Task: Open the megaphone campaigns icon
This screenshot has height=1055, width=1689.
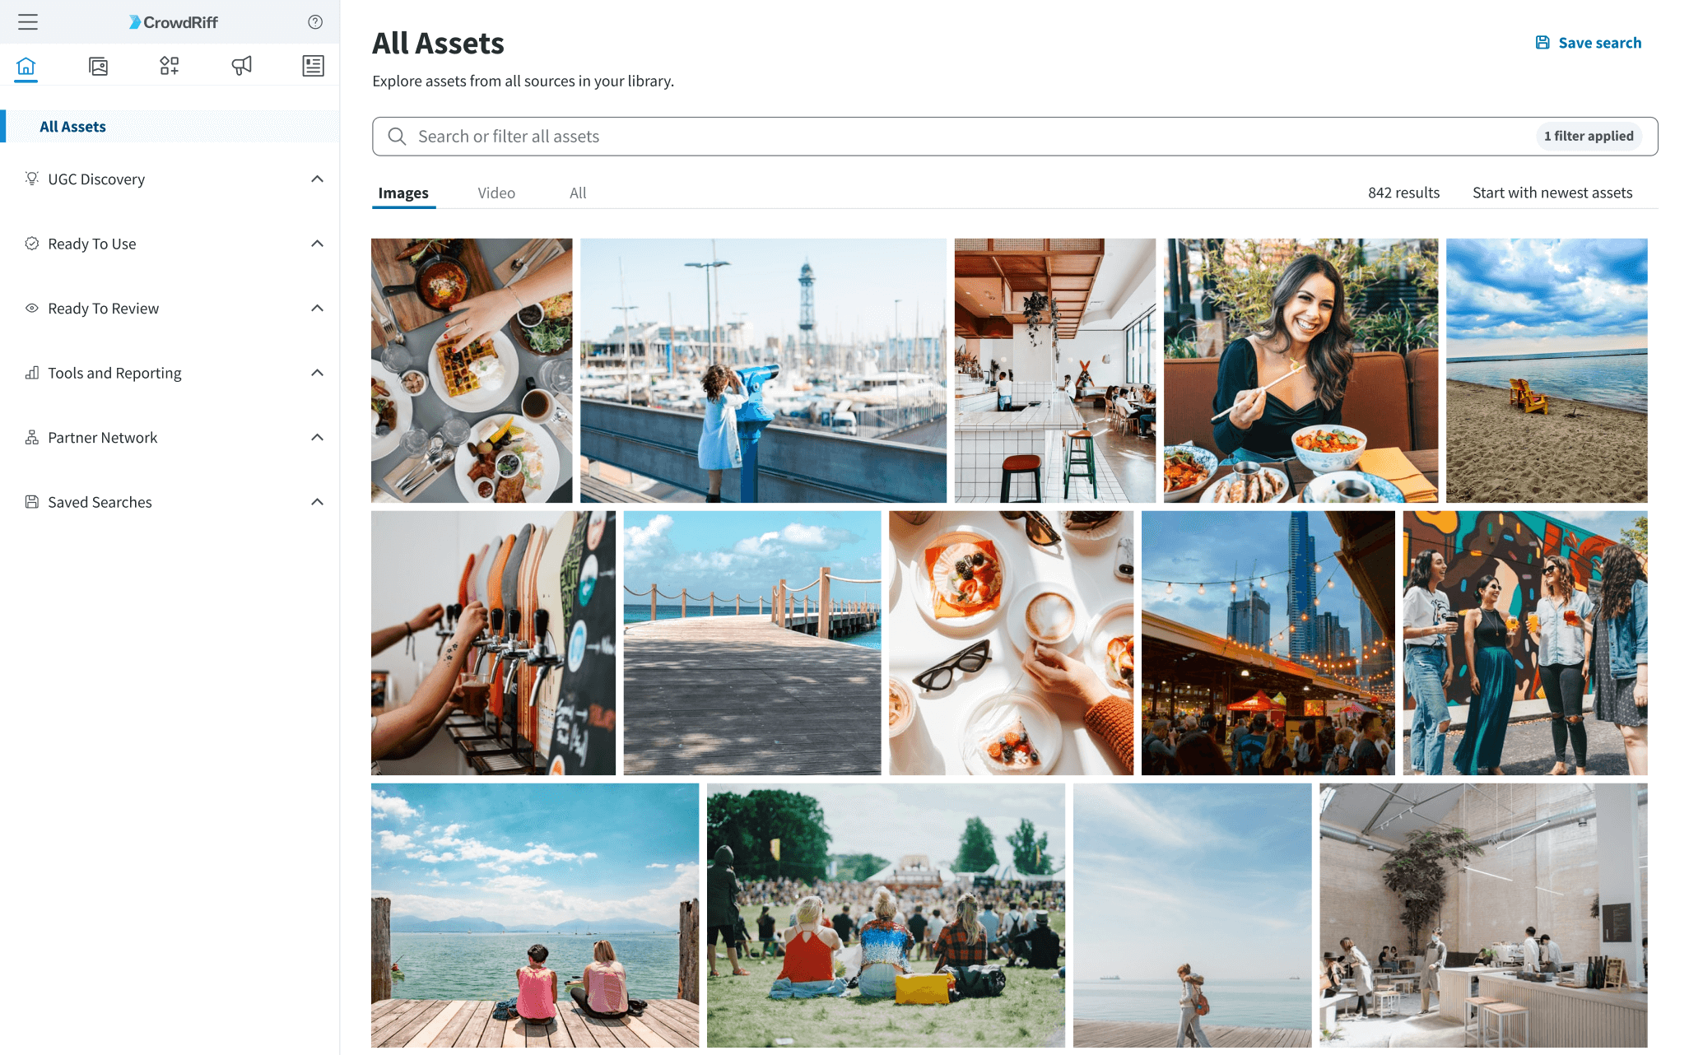Action: 241,66
